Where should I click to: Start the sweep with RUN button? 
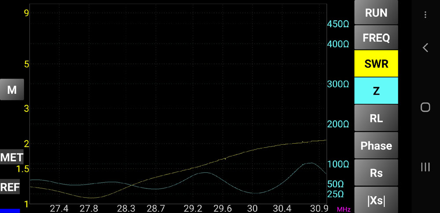376,12
